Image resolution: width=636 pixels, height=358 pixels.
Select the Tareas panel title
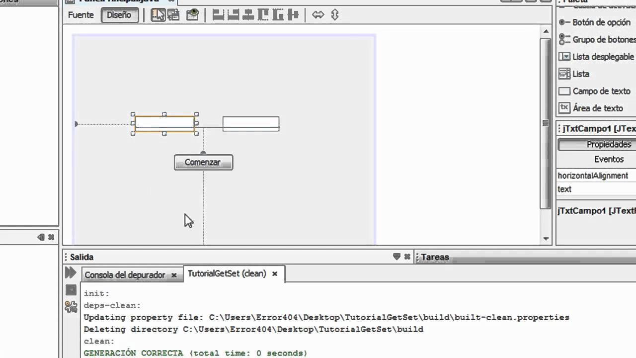435,257
